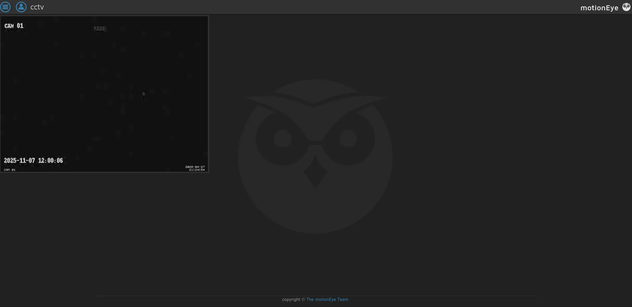Click the owl logo in top-right corner
Viewport: 632px width, 307px height.
[x=626, y=7]
